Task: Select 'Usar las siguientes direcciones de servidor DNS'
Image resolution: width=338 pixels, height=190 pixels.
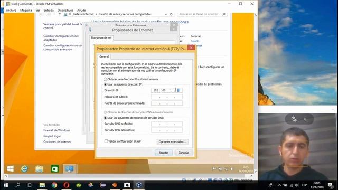Action: pos(105,118)
